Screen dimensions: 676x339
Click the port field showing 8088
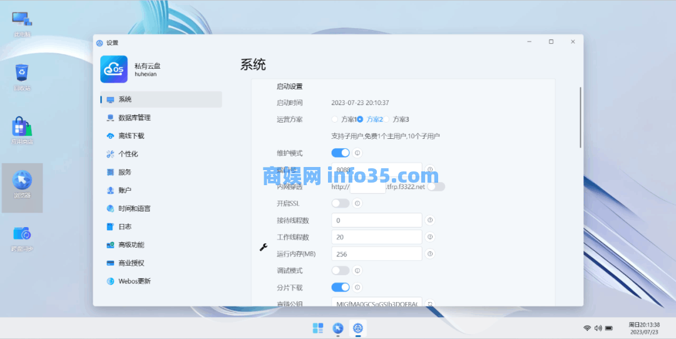(377, 169)
